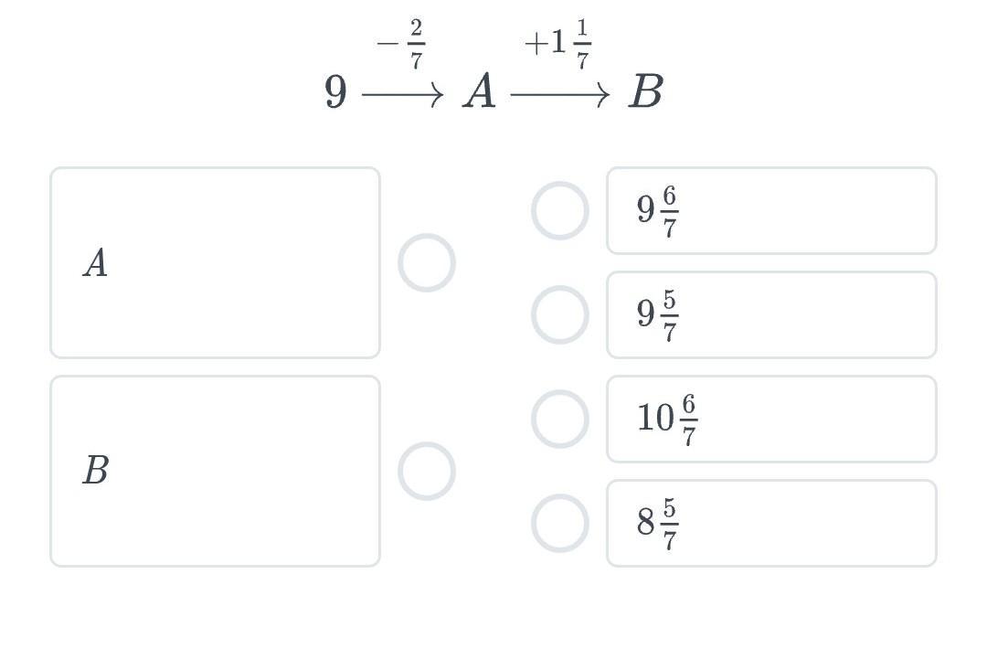The height and width of the screenshot is (659, 987).
Task: Pick the answer box 9 5/7
Action: 771,314
